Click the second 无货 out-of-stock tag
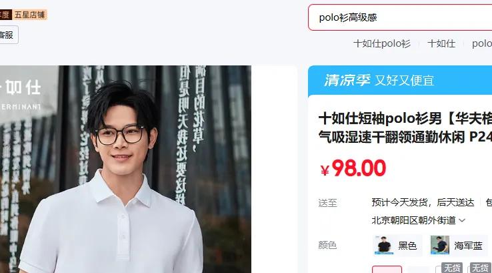Screen dimensions: 492x273 (481, 268)
